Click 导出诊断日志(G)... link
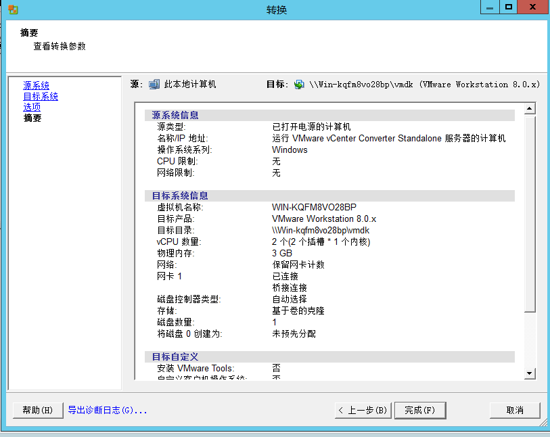 click(108, 410)
